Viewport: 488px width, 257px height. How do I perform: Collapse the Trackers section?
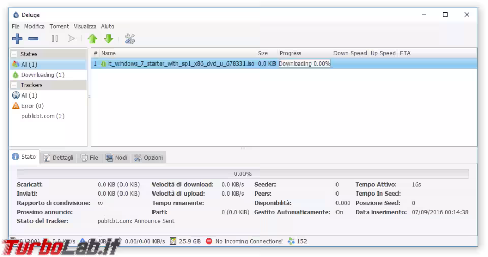click(14, 85)
